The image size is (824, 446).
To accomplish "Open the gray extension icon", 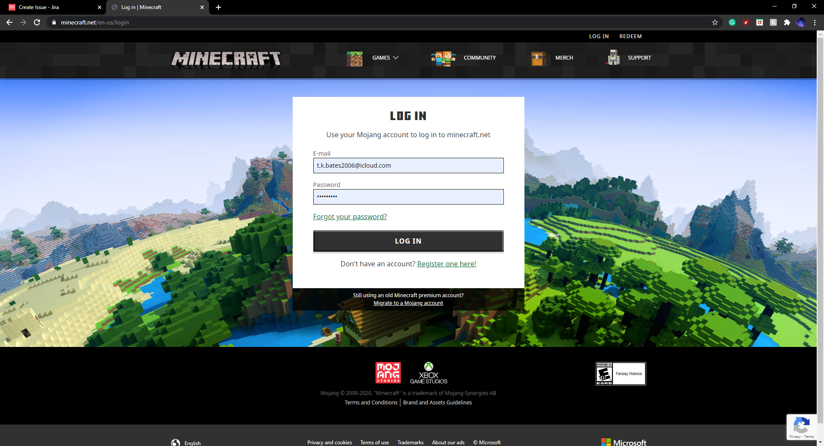I will (773, 22).
